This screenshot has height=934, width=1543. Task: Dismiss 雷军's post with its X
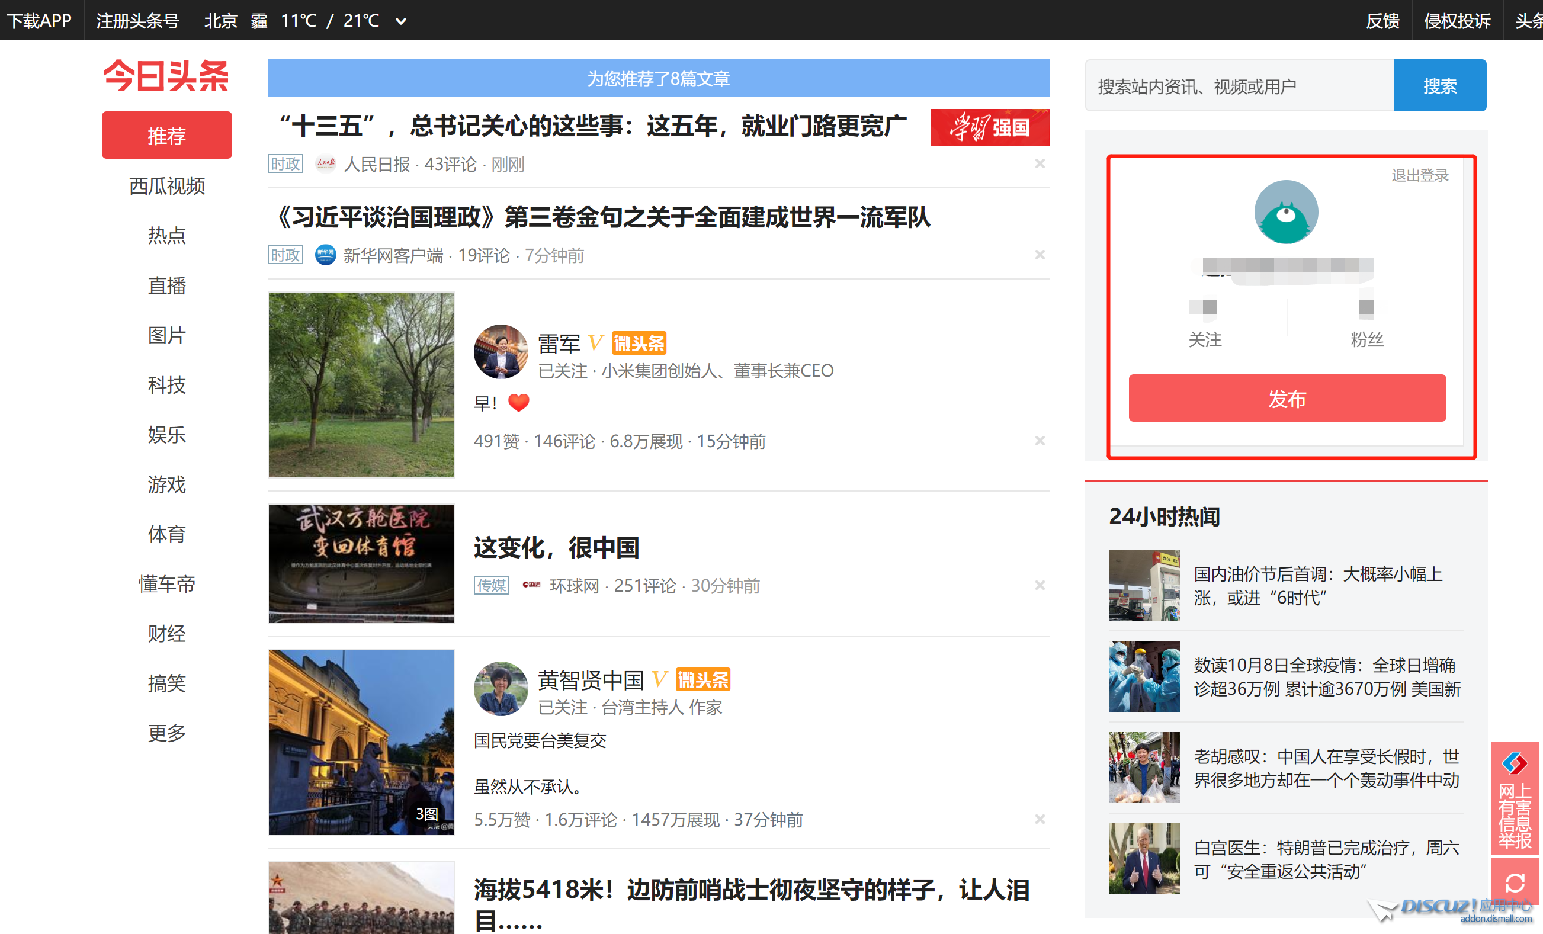(x=1040, y=441)
